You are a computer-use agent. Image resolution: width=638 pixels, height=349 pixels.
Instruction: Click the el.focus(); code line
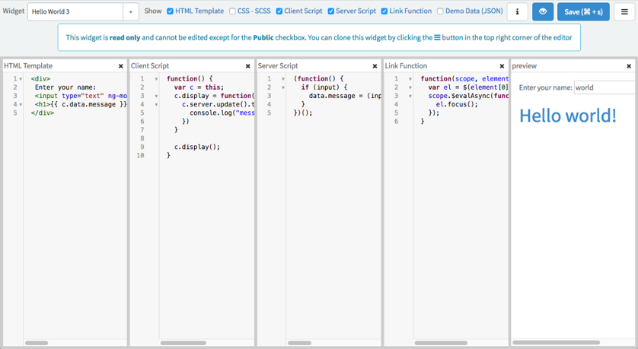[x=457, y=104]
